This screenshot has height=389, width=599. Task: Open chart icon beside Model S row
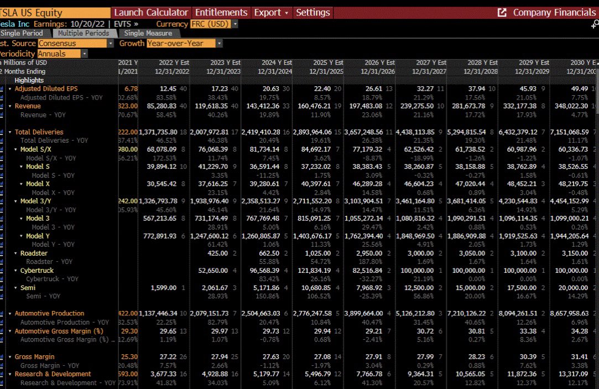click(x=2, y=167)
